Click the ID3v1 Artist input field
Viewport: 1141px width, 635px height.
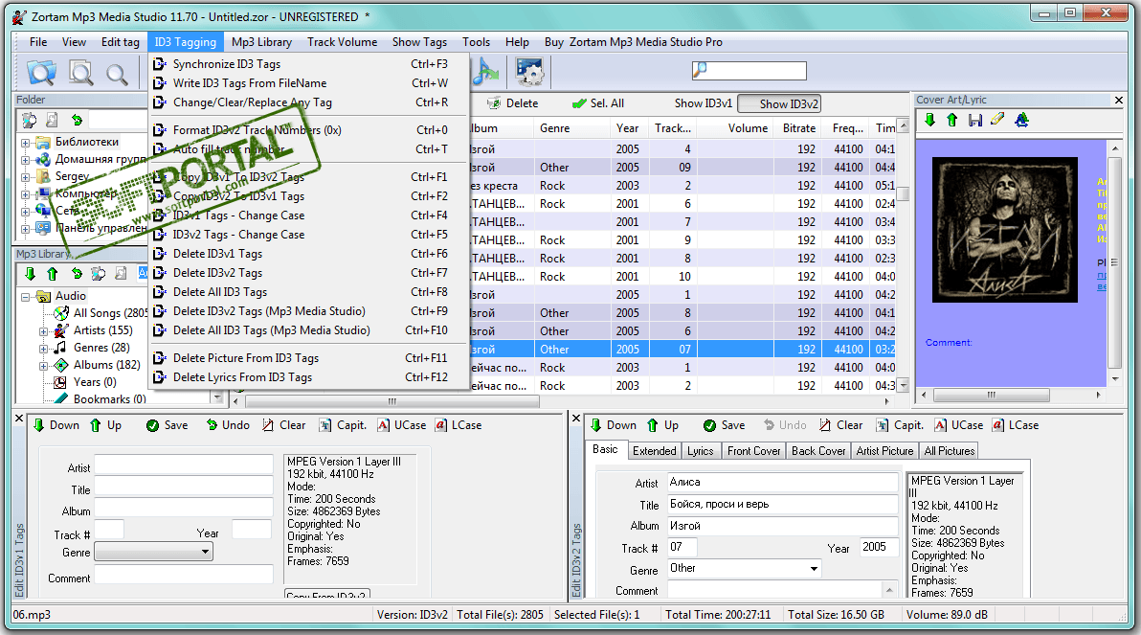(184, 465)
